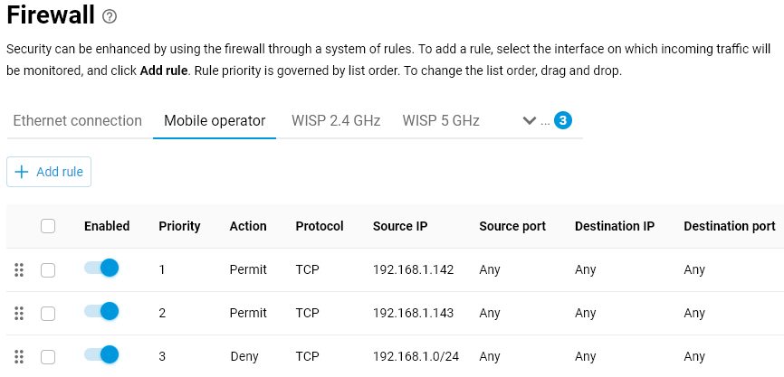Check the select-all checkbox in table header
The width and height of the screenshot is (784, 377).
click(48, 226)
